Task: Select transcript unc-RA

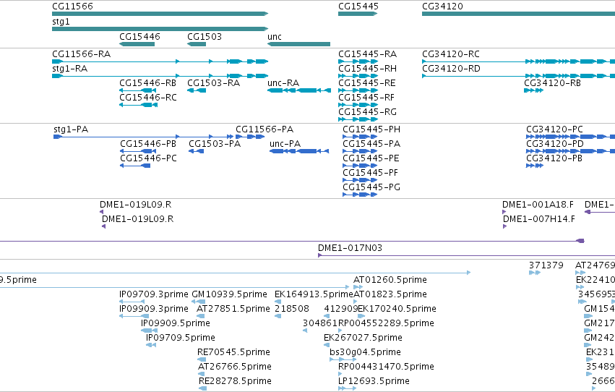Action: coord(299,90)
